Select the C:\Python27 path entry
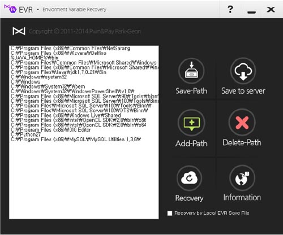283x235 pixels. click(x=26, y=134)
